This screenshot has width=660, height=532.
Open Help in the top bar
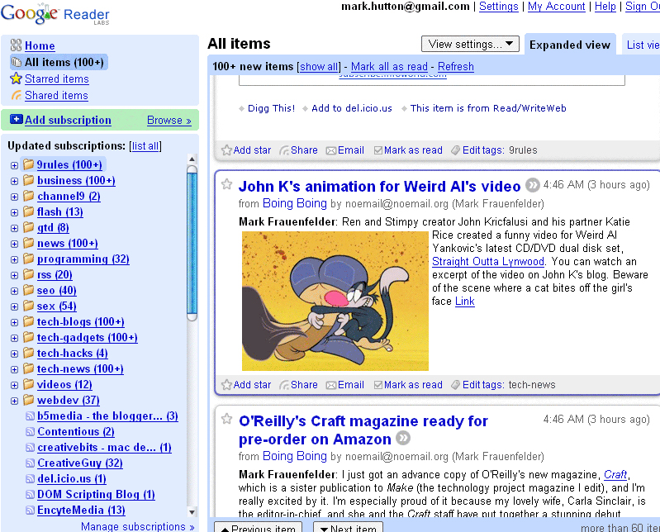605,7
